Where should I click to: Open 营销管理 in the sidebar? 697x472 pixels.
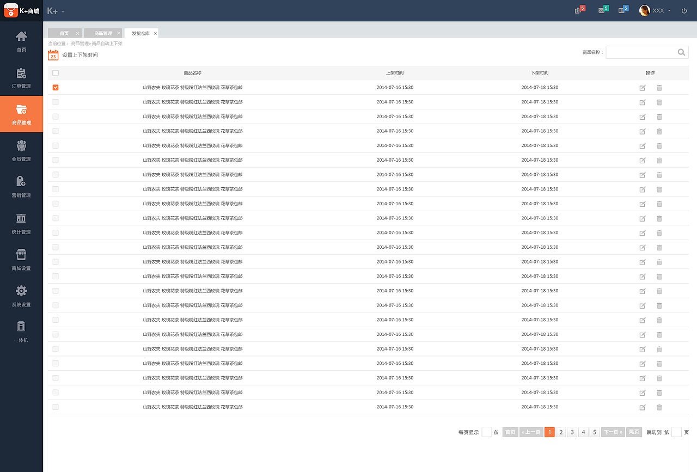21,187
